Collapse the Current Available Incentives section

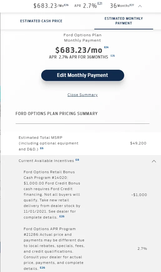click(154, 161)
